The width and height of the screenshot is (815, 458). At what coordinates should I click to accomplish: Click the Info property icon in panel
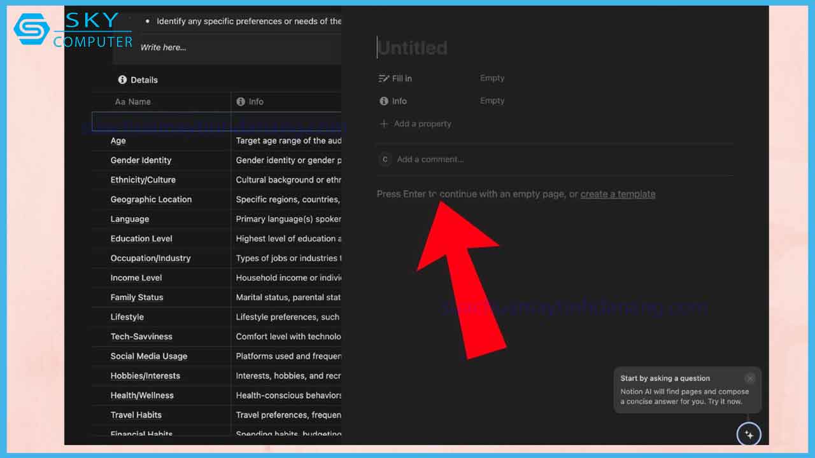384,101
